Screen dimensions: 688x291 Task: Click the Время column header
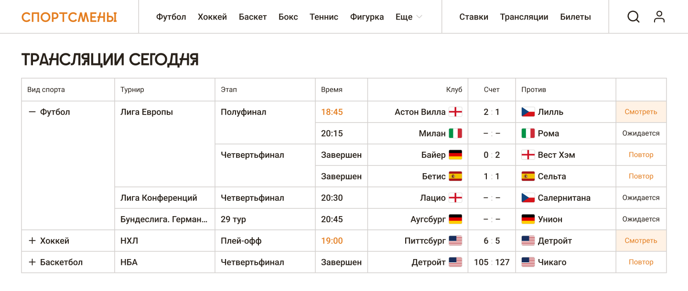(332, 90)
